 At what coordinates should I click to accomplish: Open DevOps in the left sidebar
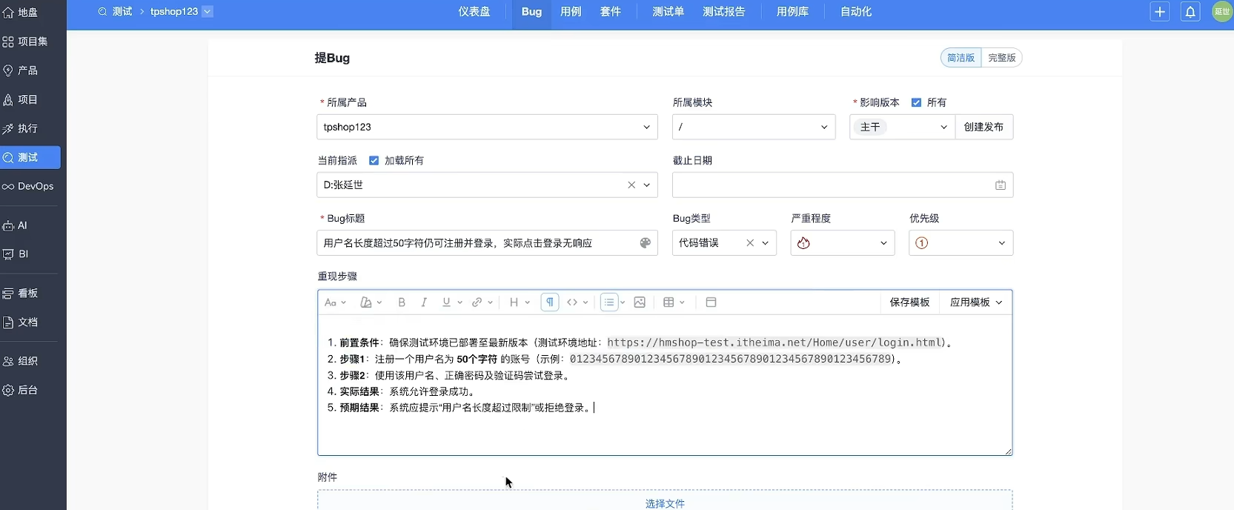coord(28,186)
